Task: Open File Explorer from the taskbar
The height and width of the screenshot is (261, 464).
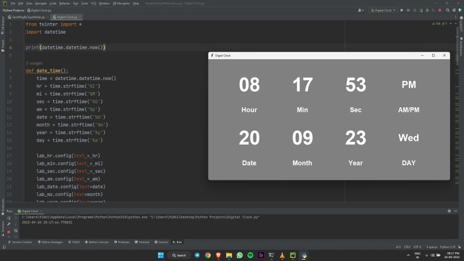Action: [229, 255]
